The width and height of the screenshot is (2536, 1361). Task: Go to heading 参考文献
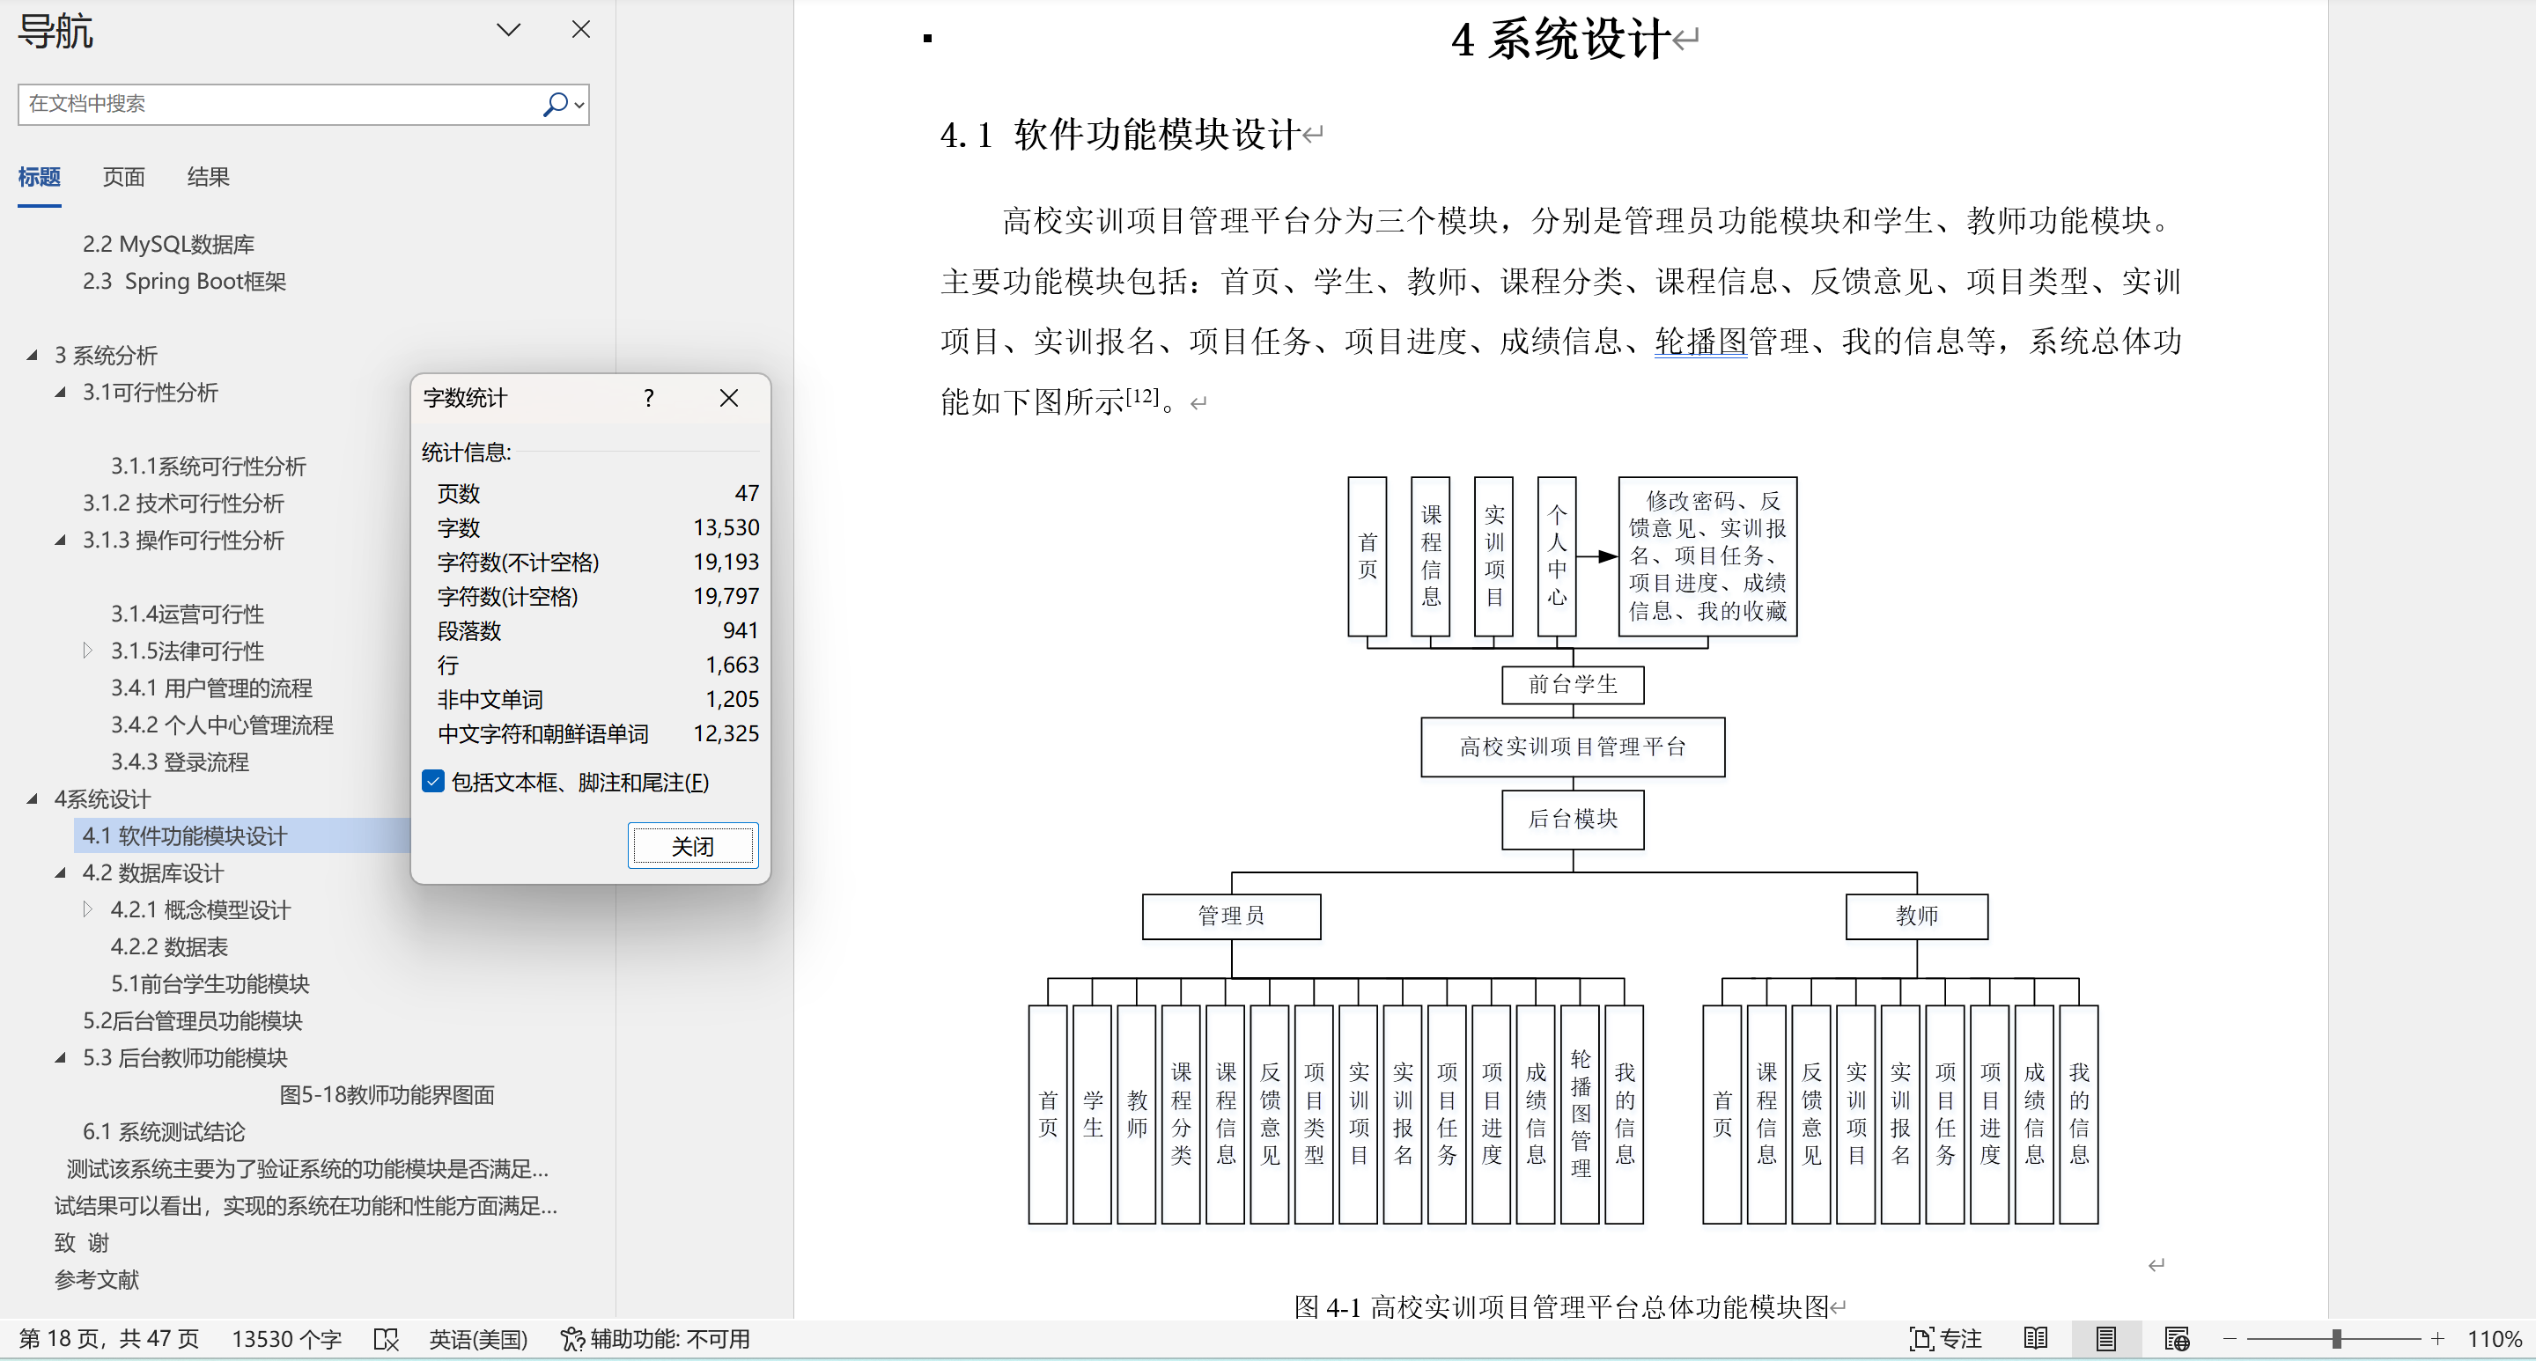(x=97, y=1279)
